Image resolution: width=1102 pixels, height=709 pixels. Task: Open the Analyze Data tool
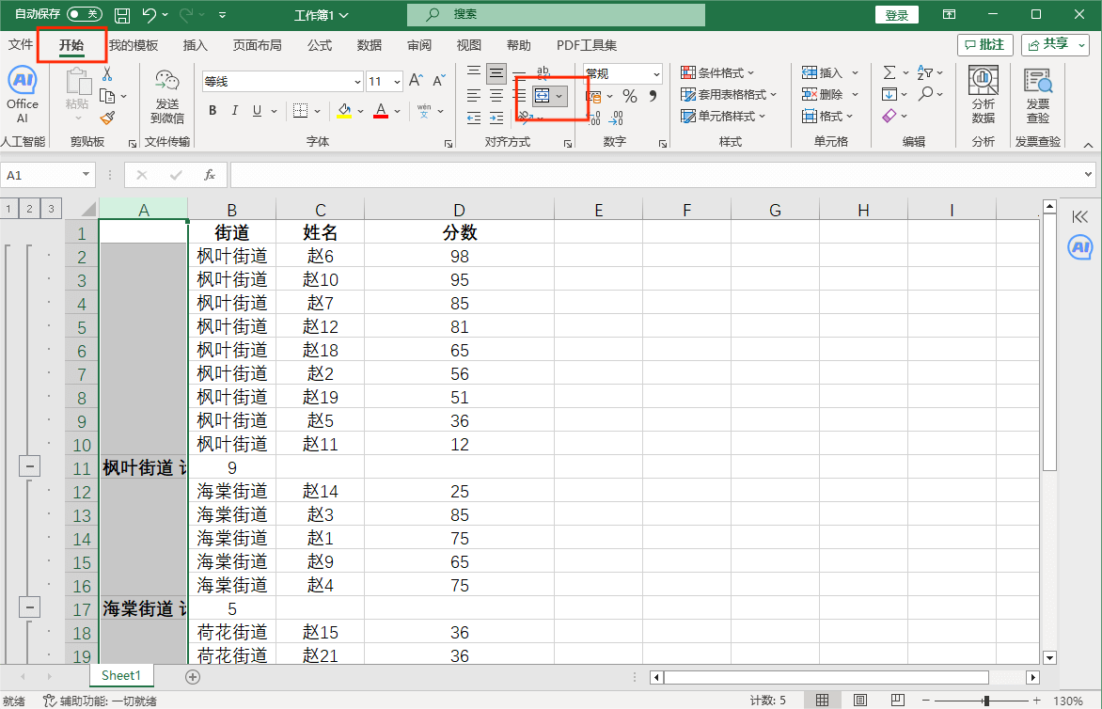pyautogui.click(x=984, y=95)
